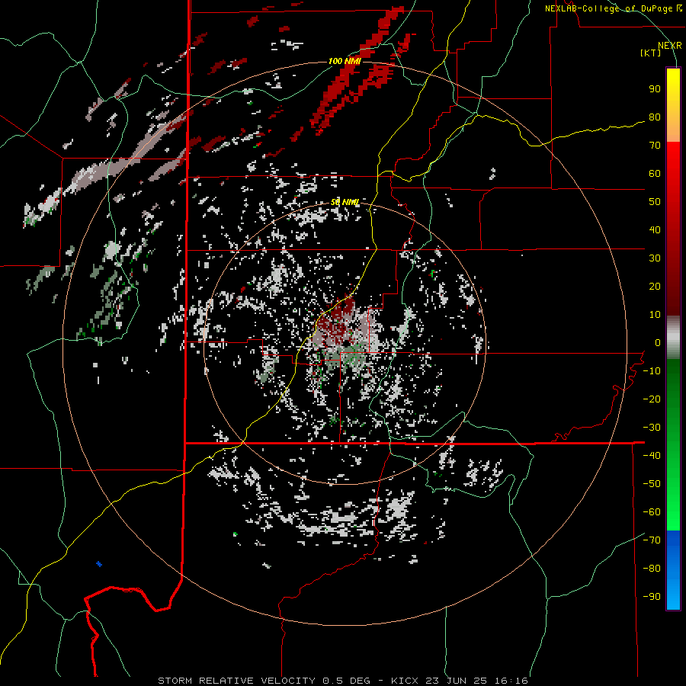The height and width of the screenshot is (686, 686).
Task: Click the -10 value on the velocity scale
Action: pos(652,371)
